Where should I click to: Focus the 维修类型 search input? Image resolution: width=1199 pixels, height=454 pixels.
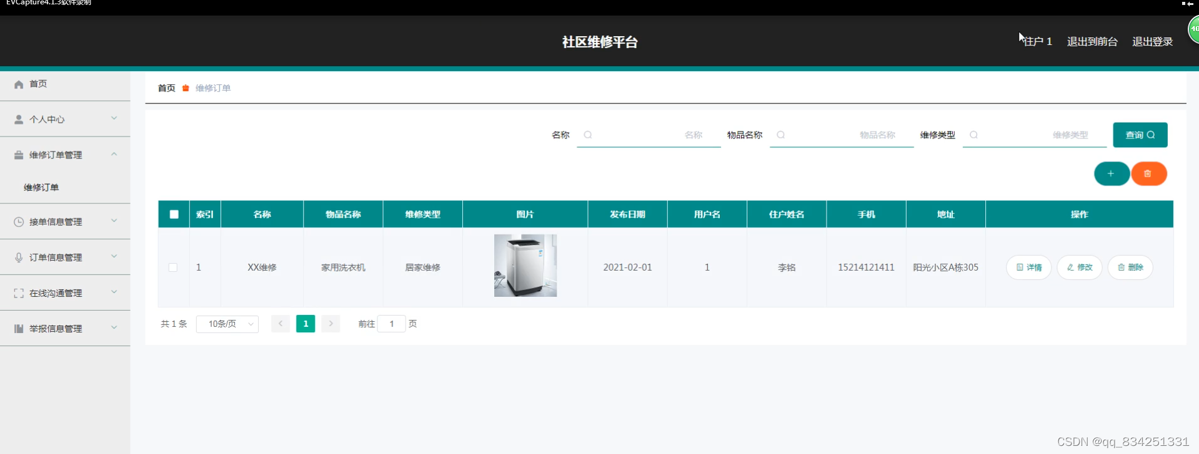point(1035,135)
